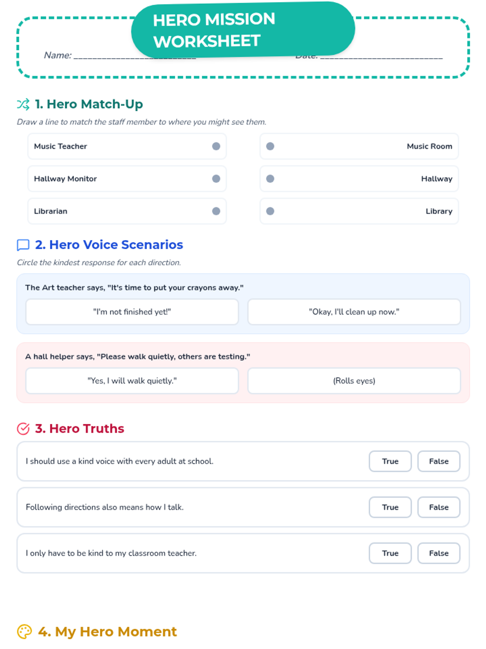
Task: Click the dot beside Library
Action: (x=270, y=211)
